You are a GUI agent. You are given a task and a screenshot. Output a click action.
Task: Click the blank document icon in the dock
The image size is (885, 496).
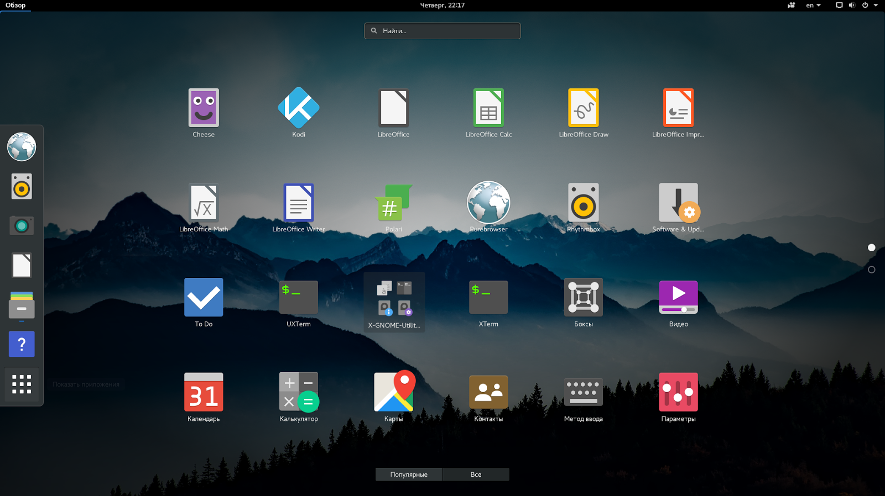tap(22, 266)
